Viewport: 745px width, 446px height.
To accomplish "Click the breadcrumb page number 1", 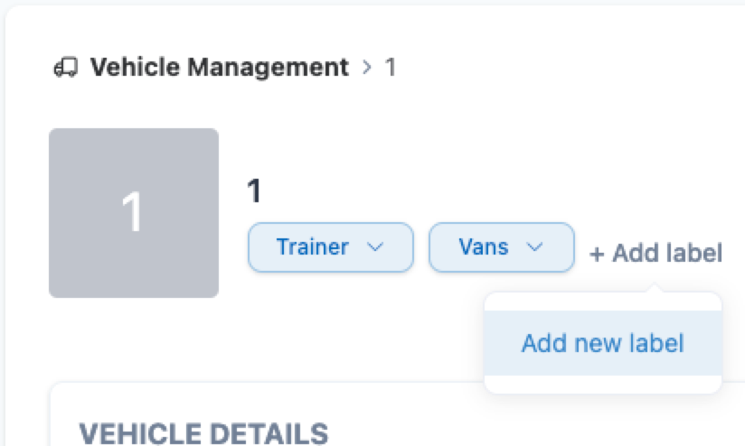I will [391, 68].
